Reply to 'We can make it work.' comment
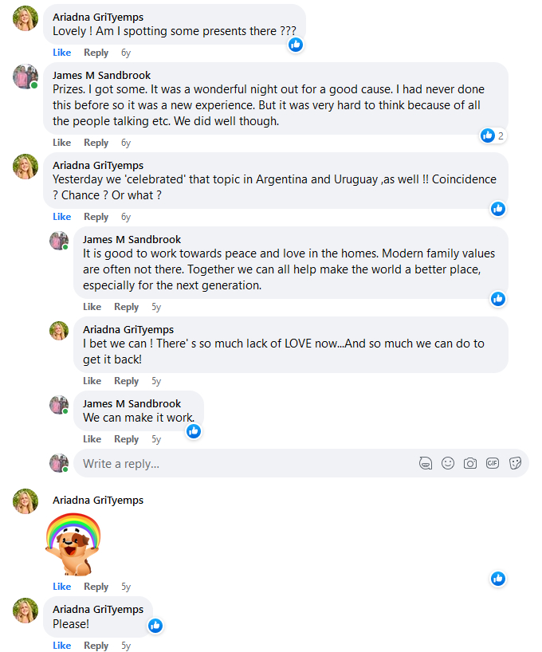Screen dimensions: 542x652 click(127, 439)
